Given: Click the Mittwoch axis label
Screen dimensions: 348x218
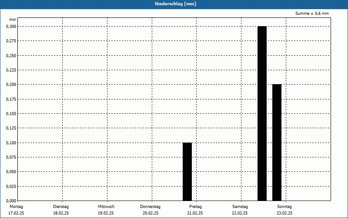Looking at the screenshot, I should coord(106,207).
